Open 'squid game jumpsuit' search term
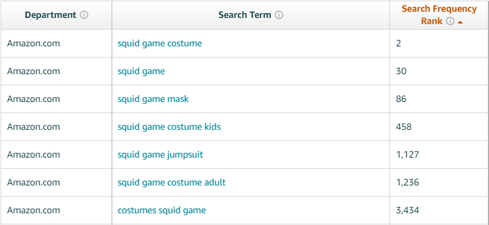This screenshot has height=225, width=489. click(160, 155)
